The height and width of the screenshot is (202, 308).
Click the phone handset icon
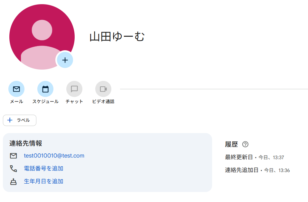(14, 168)
